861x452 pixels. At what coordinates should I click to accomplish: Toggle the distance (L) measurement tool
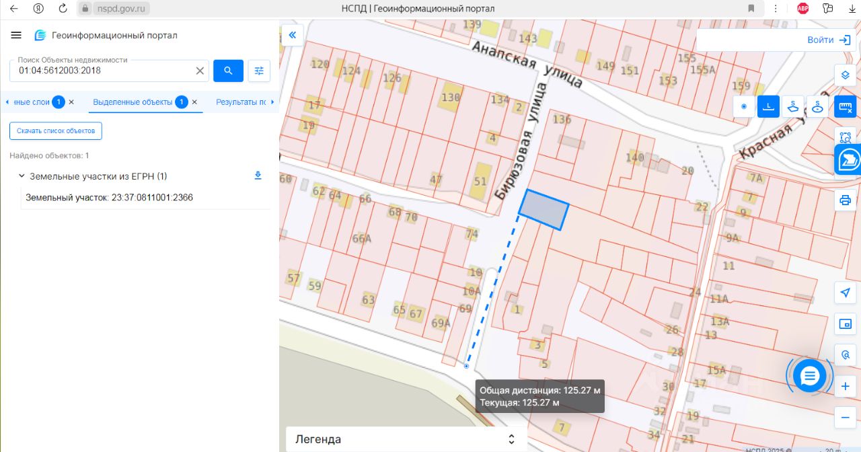click(768, 106)
